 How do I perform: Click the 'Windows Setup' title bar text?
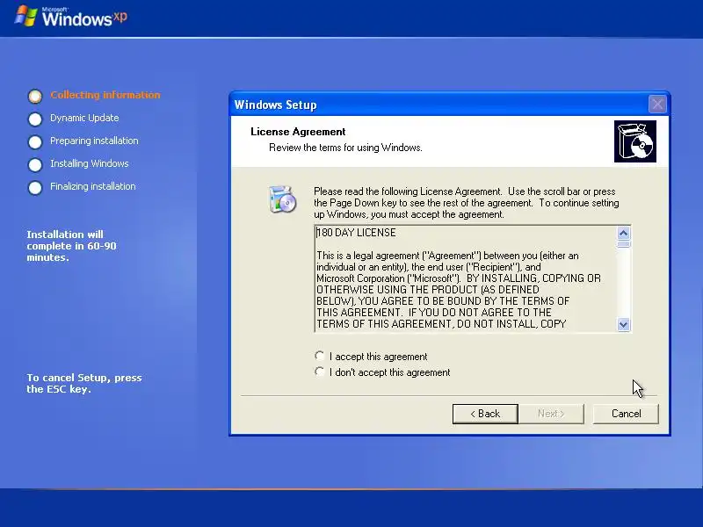click(x=275, y=105)
